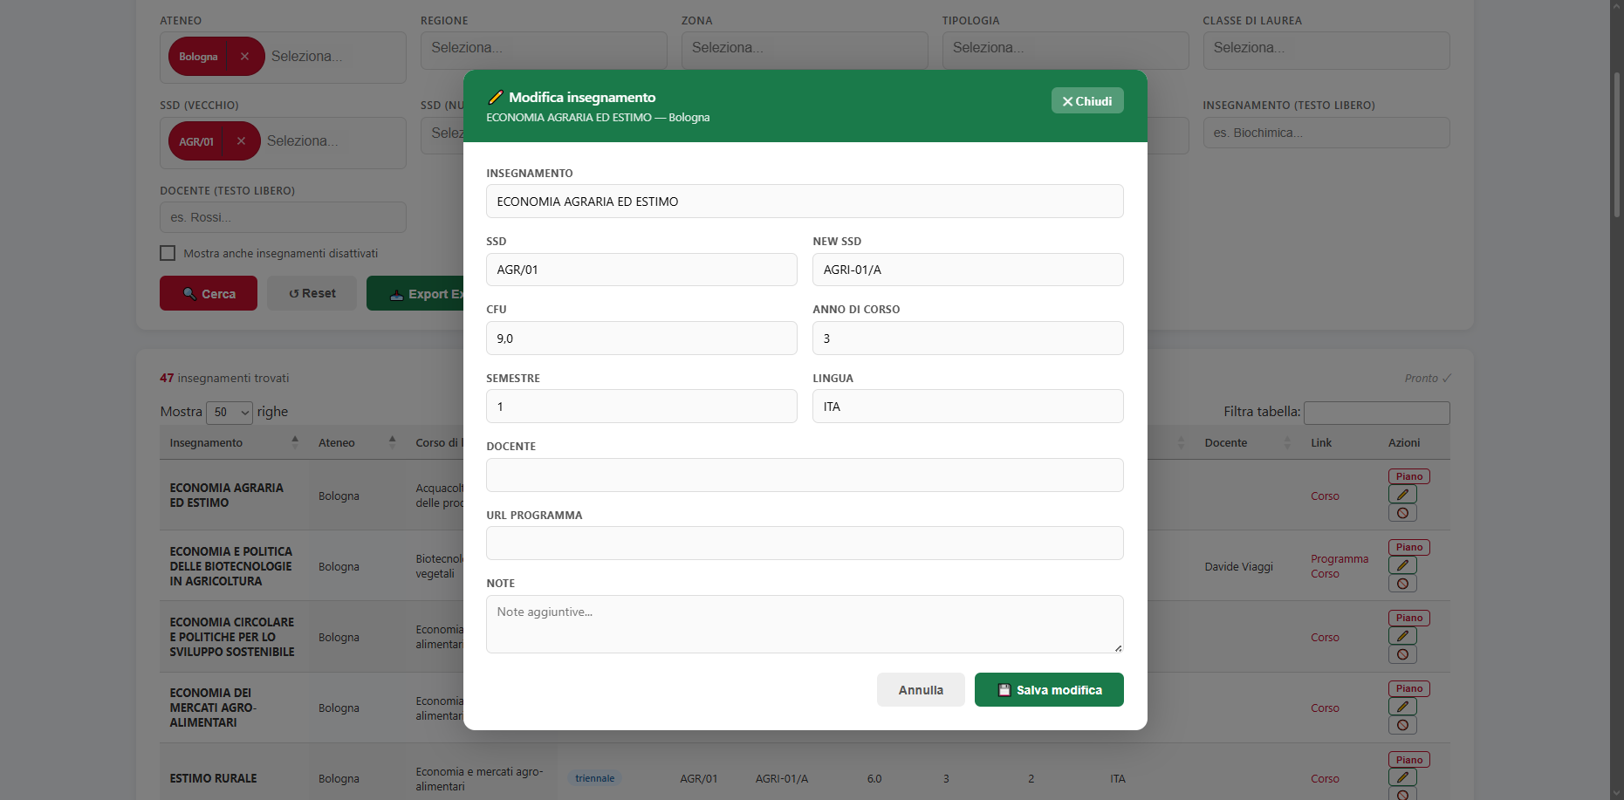Sort table by Ateneo column
The width and height of the screenshot is (1624, 800).
coord(357,443)
